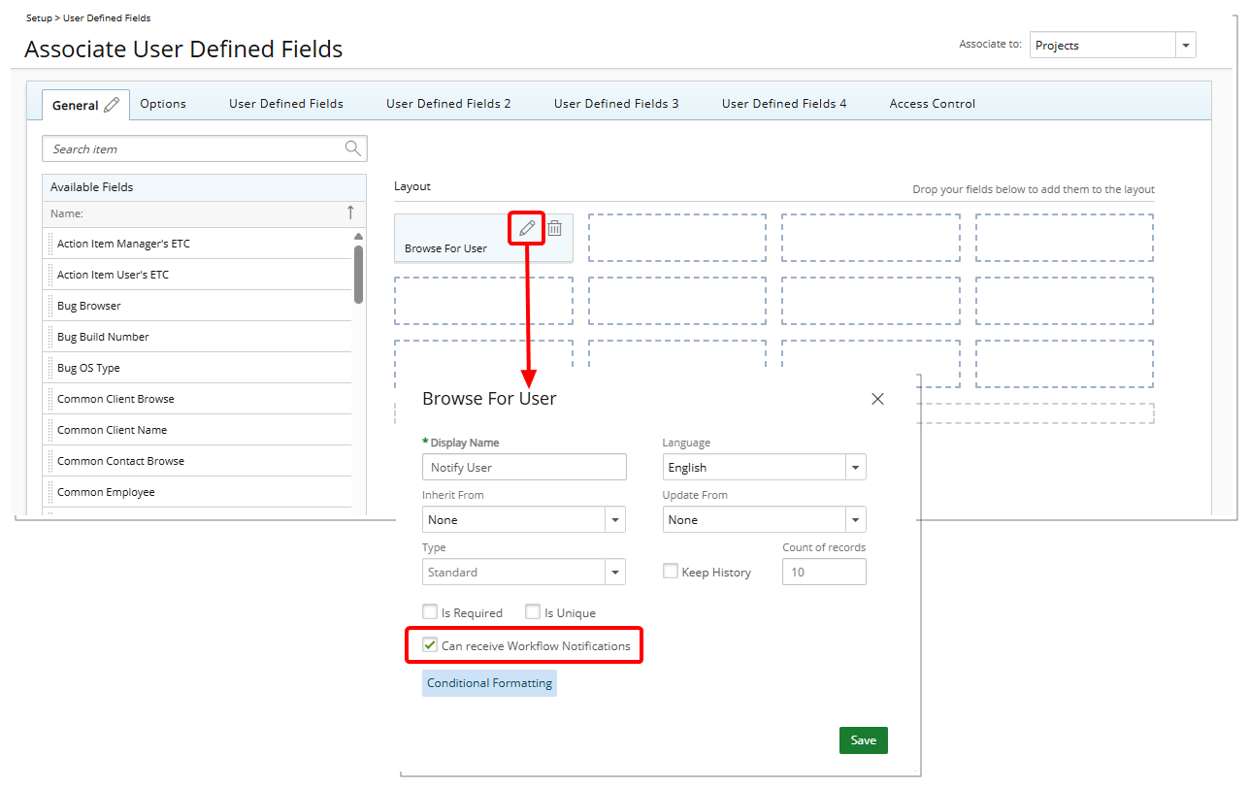Click drag handle of Common Client Name field

tap(50, 430)
